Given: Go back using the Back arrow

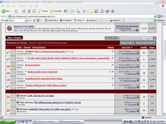Looking at the screenshot, I should click(6, 11).
